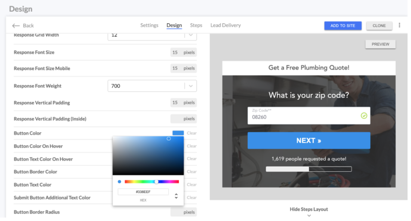Image resolution: width=411 pixels, height=221 pixels.
Task: Collapse steps via Hide Steps Layout chevron
Action: tap(309, 215)
